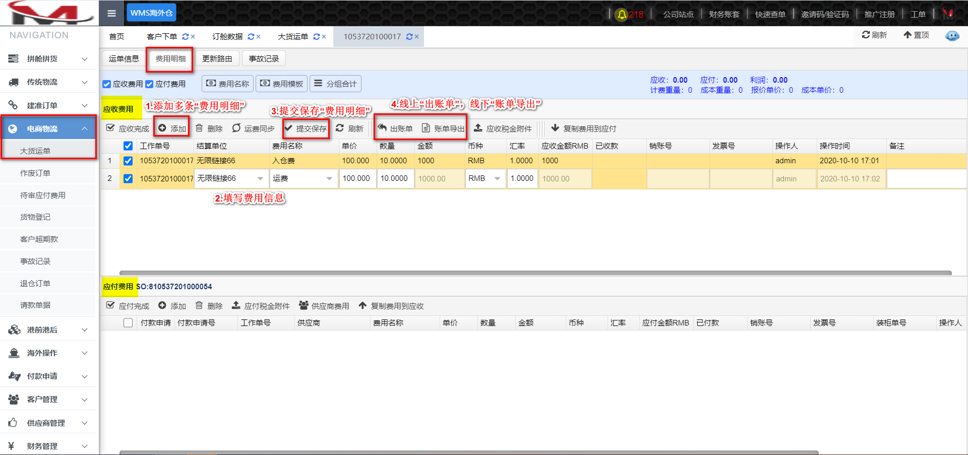
Task: Click the 分组合计 list button
Action: coord(335,84)
